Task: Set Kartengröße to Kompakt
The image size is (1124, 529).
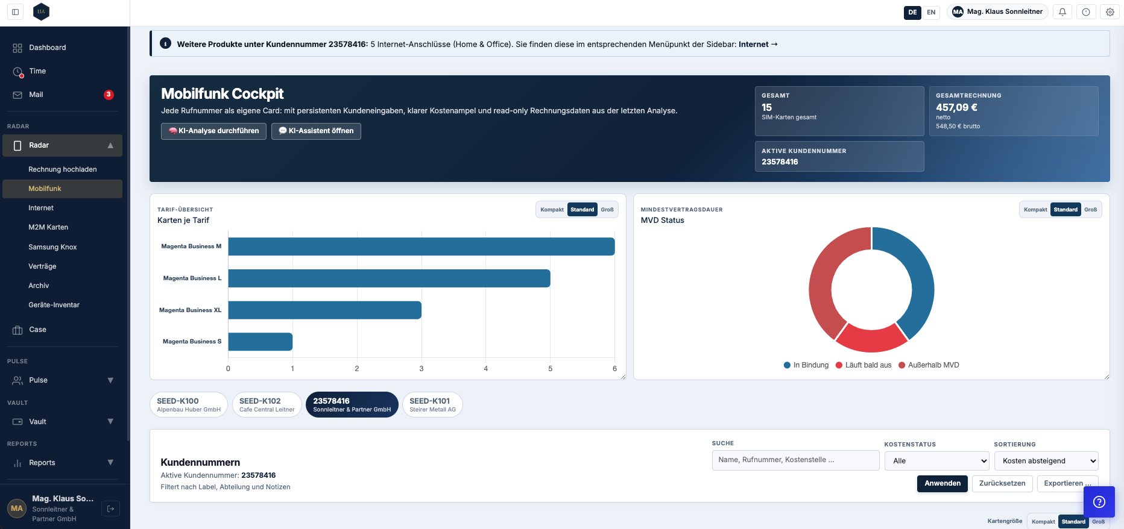Action: 1043,522
